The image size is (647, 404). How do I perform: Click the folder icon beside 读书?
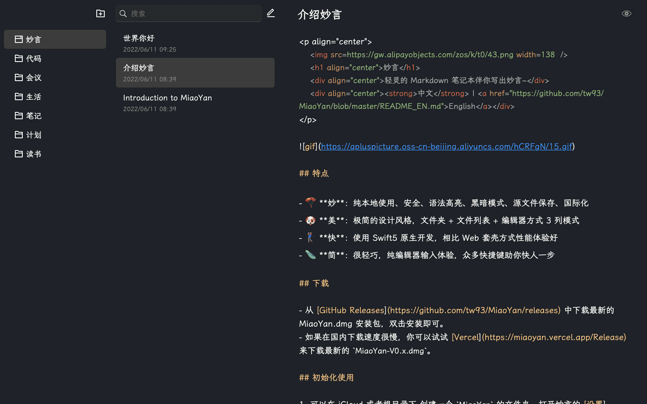19,154
